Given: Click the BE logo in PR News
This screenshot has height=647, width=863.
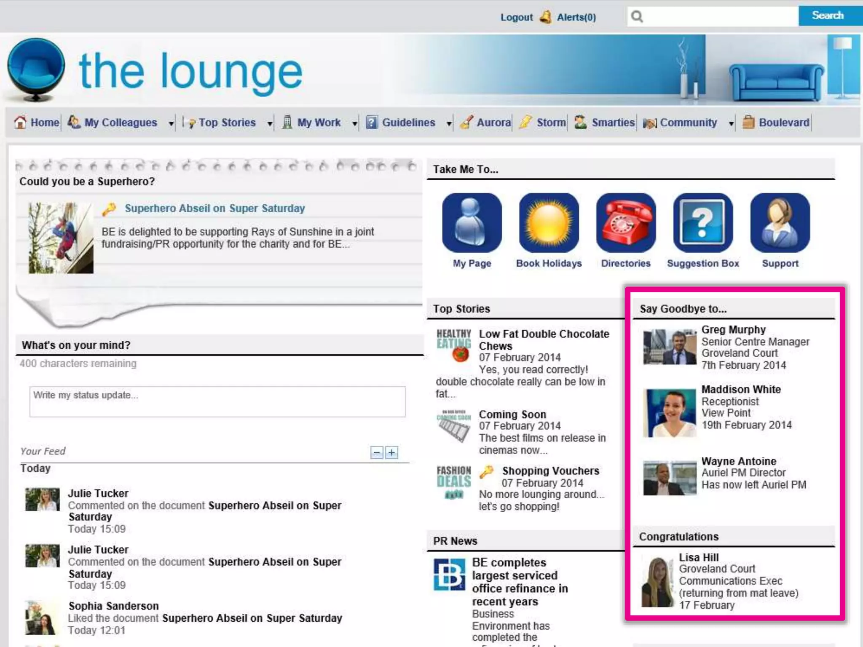Looking at the screenshot, I should (x=450, y=575).
